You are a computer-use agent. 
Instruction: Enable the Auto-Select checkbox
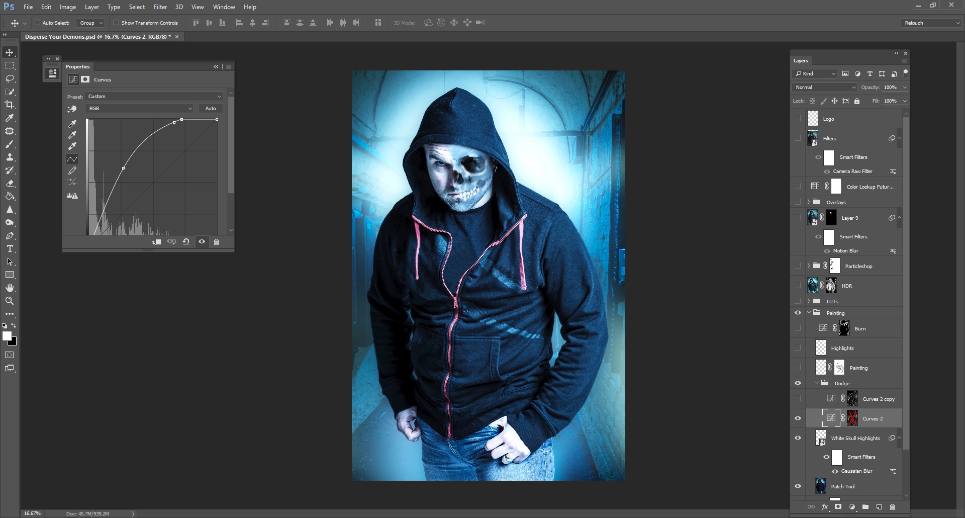point(38,23)
